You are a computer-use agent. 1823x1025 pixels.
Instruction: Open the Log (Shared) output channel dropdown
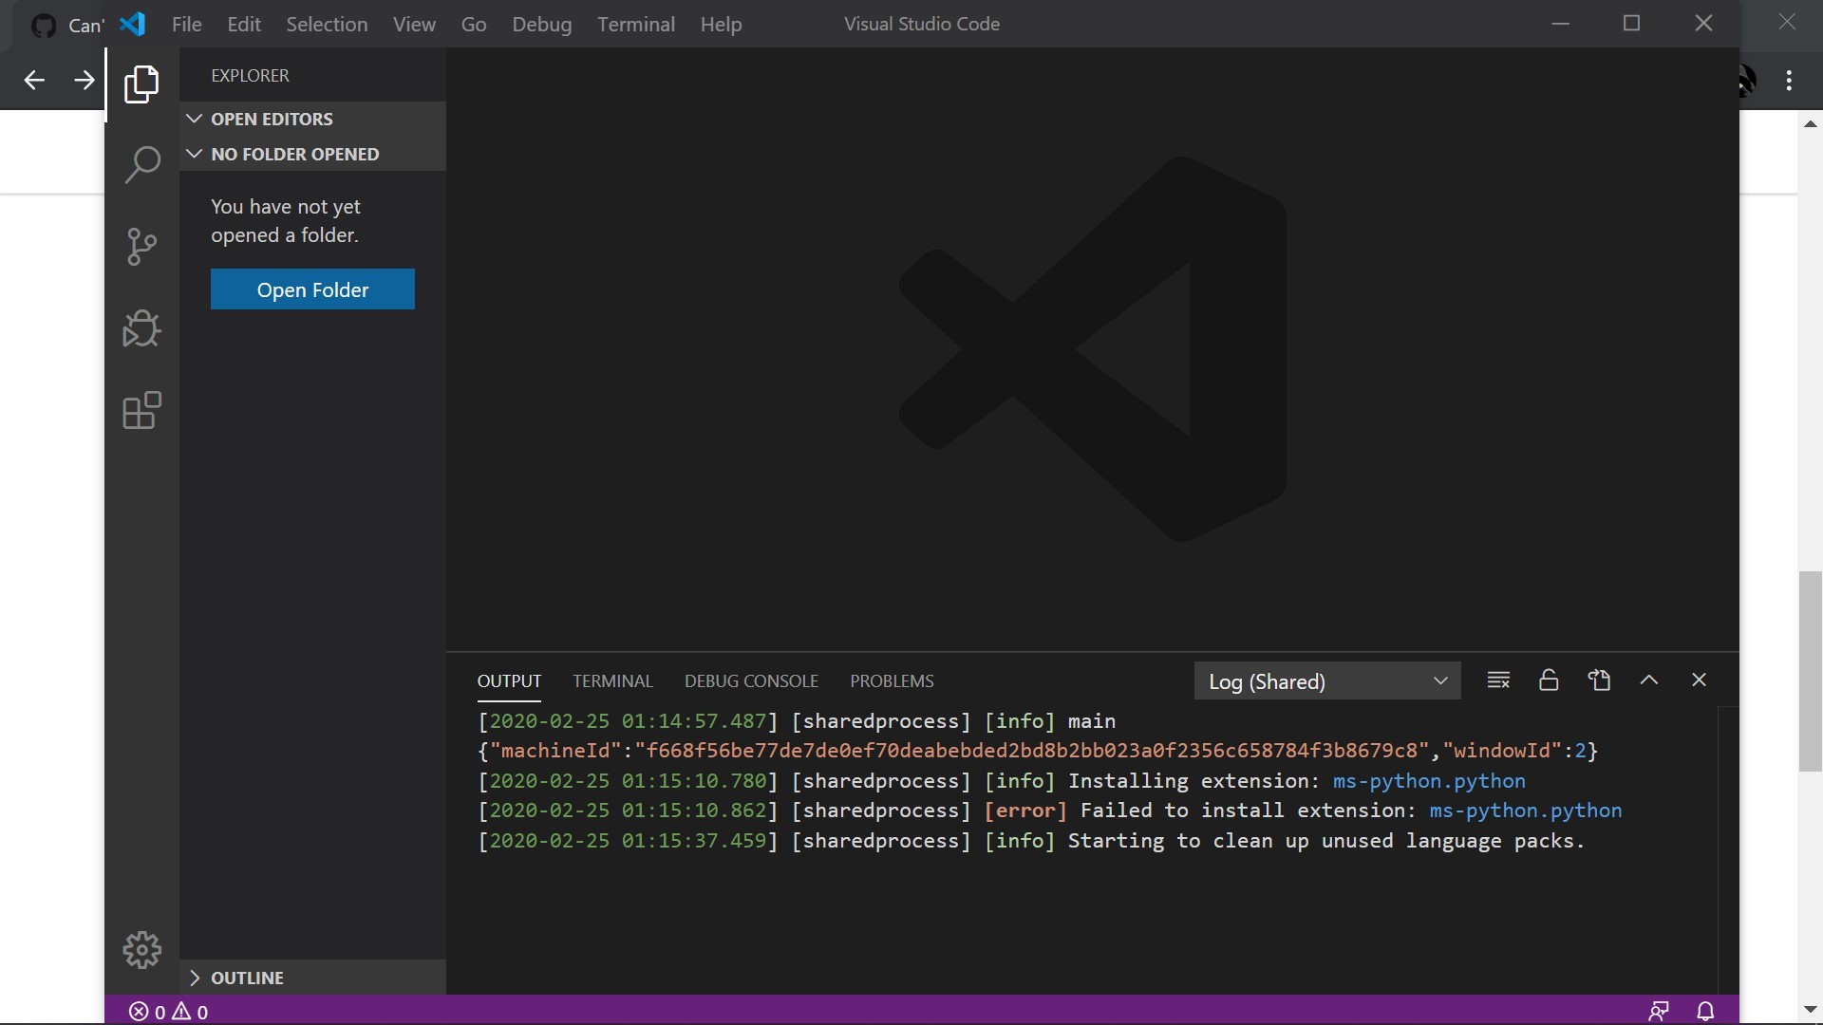(1327, 681)
